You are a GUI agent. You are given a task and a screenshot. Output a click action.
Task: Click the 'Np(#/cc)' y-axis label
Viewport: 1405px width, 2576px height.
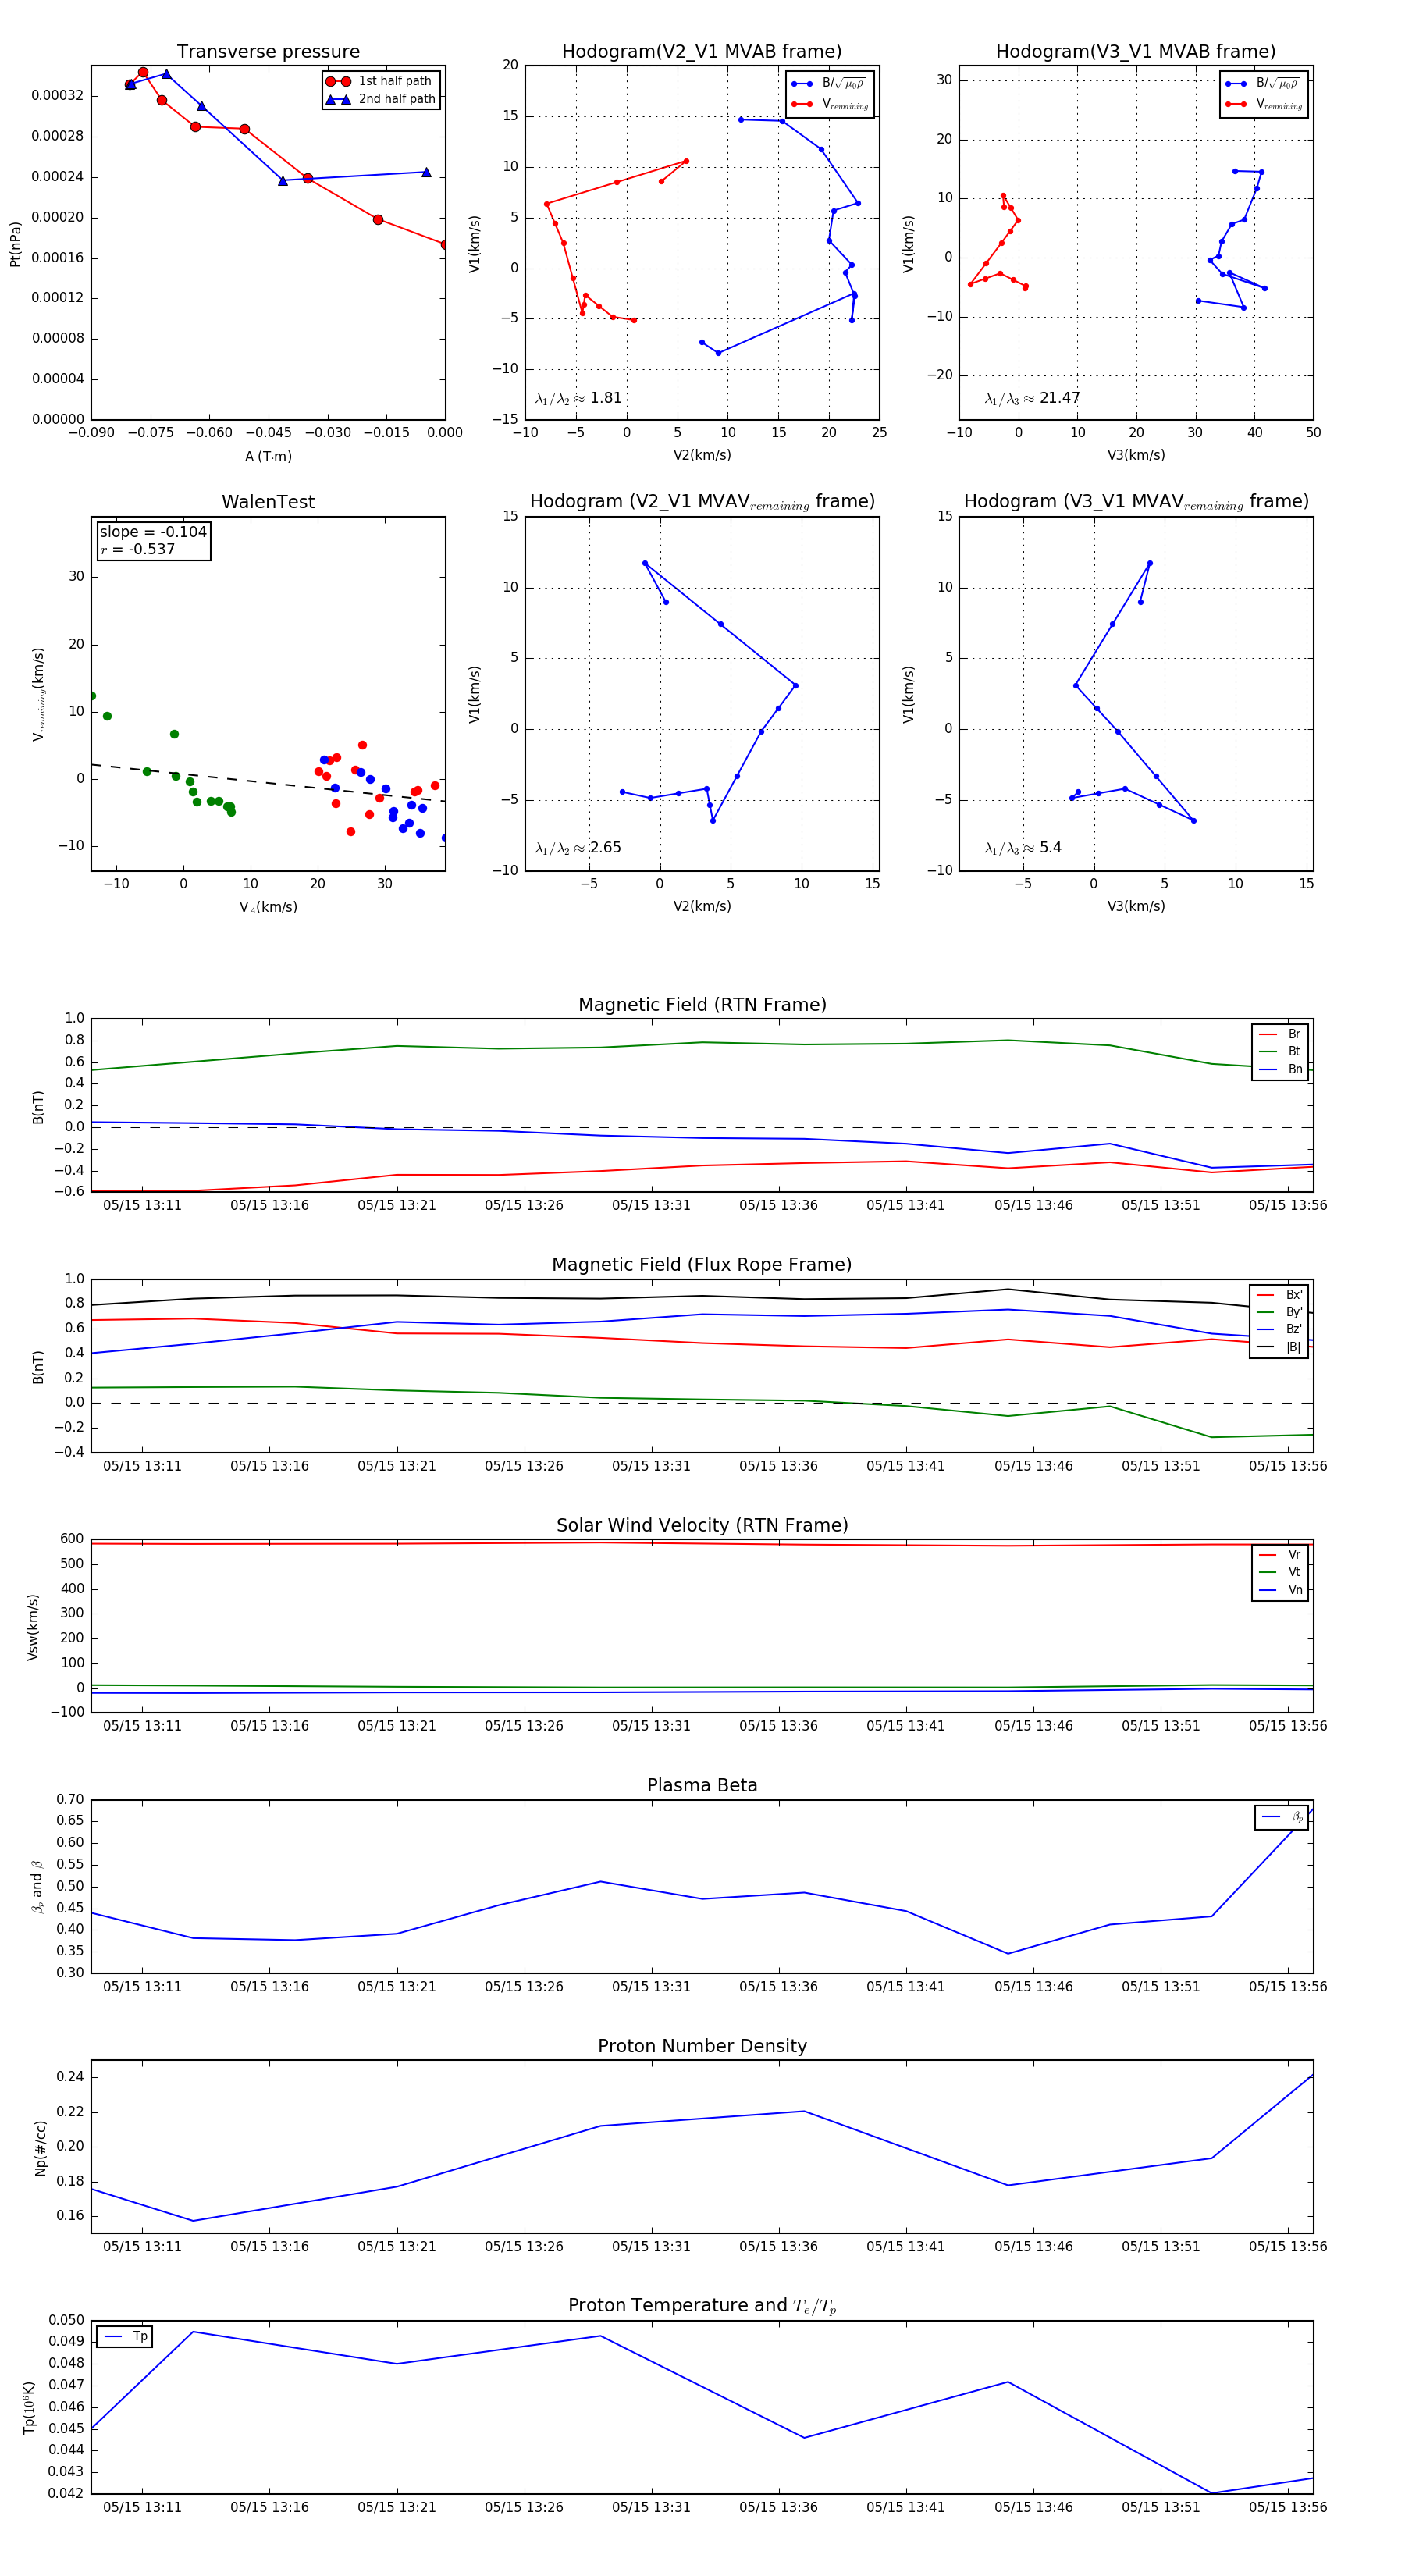click(40, 2147)
